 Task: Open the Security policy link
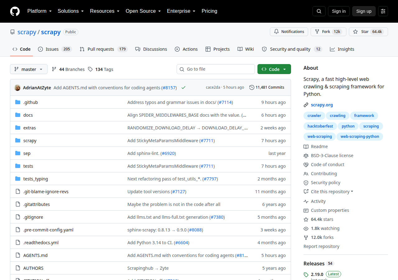coord(322,183)
